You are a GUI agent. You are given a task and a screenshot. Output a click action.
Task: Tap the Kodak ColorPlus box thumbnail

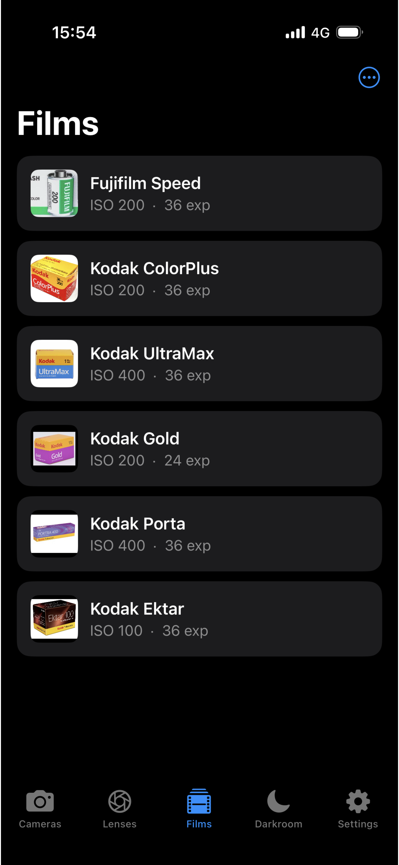[x=54, y=278]
